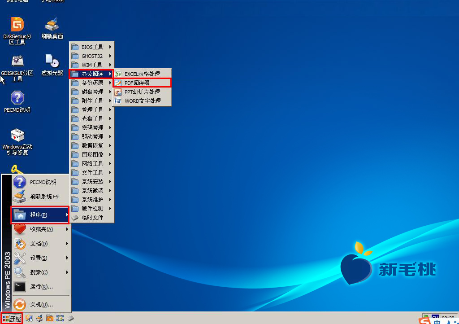This screenshot has width=459, height=324.
Task: Select the BIOS工具 menu entry
Action: (91, 47)
